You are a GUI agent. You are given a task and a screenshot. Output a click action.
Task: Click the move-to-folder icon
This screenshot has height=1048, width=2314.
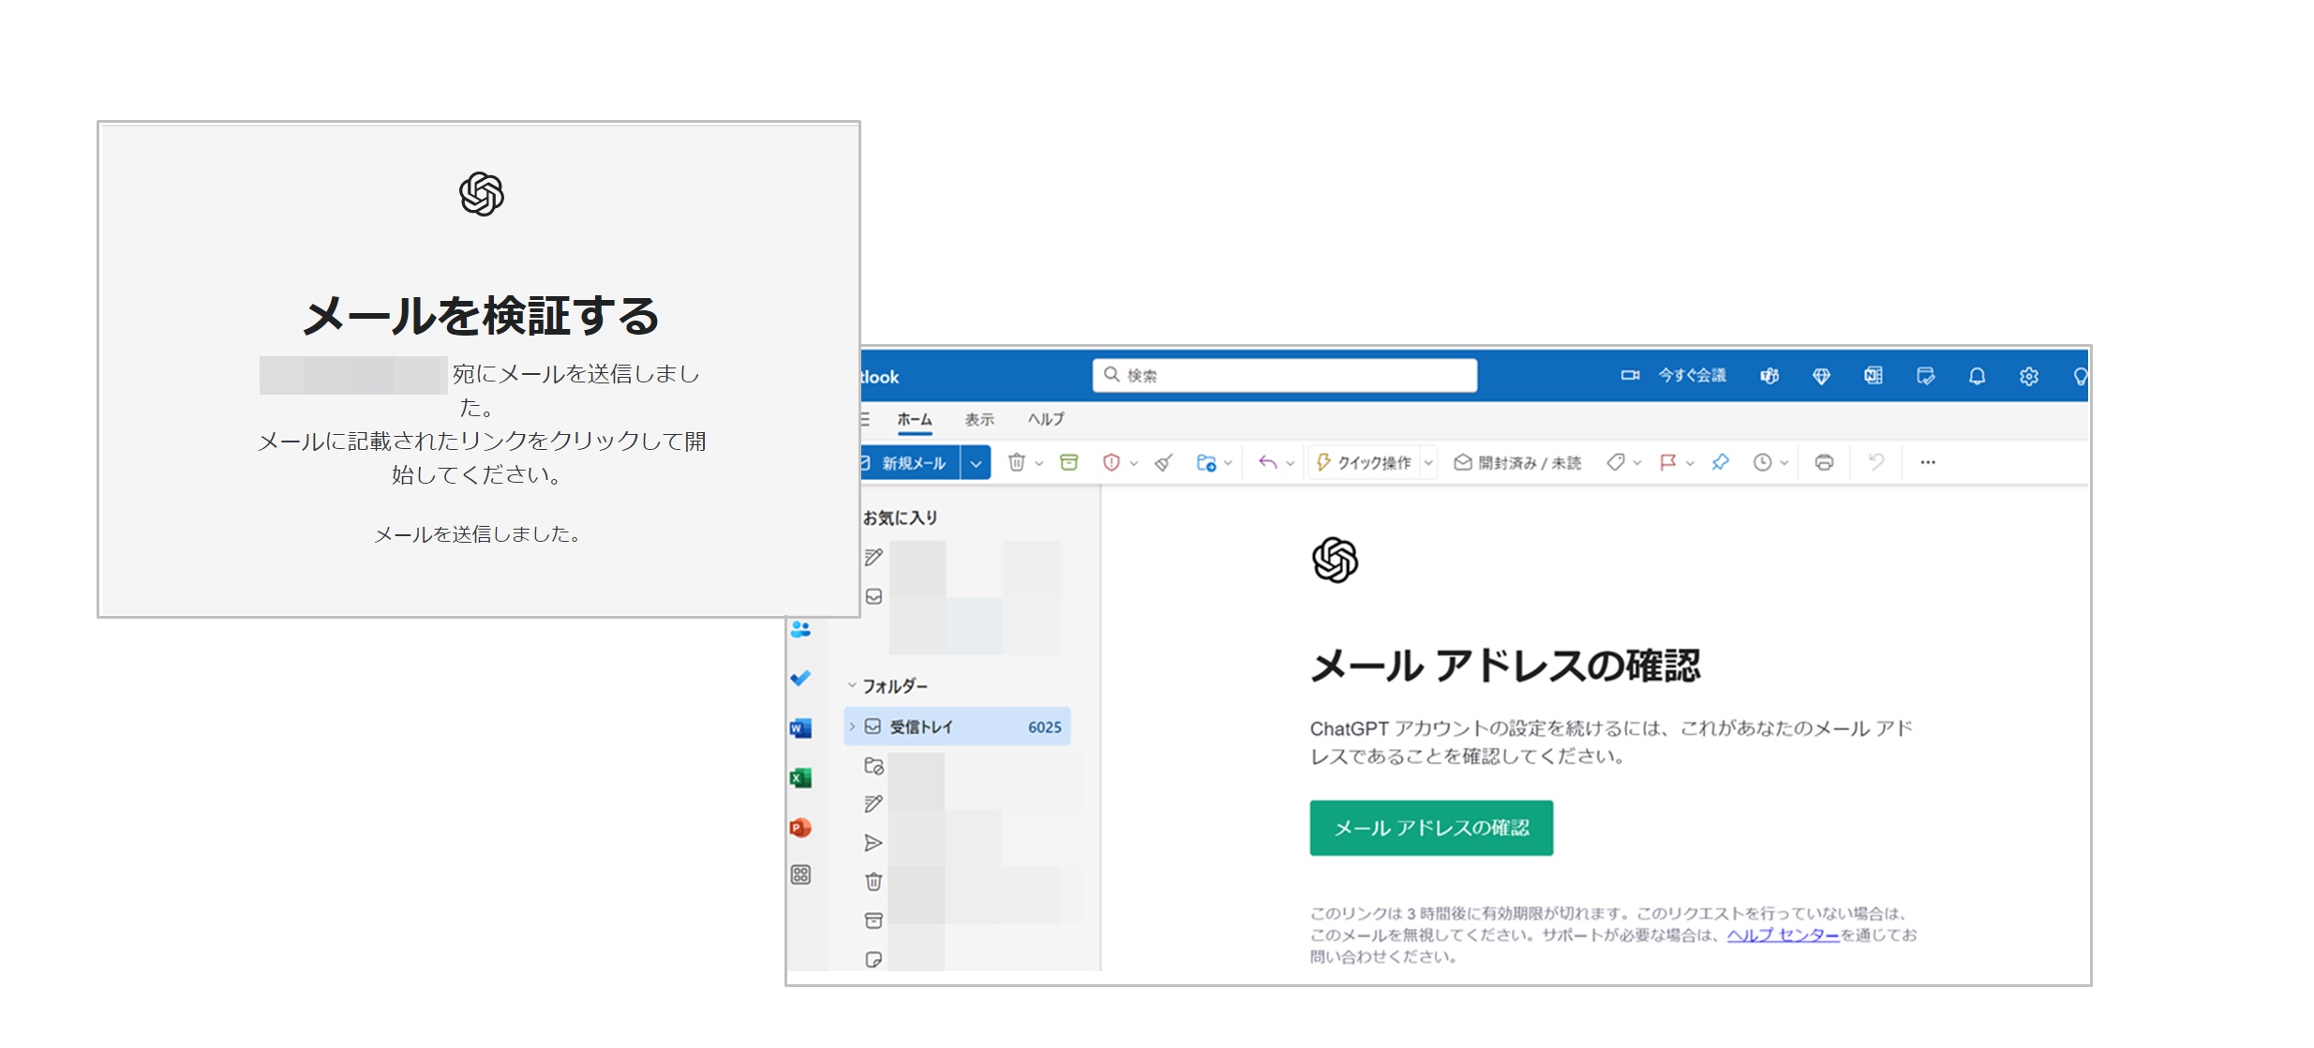pyautogui.click(x=1206, y=462)
